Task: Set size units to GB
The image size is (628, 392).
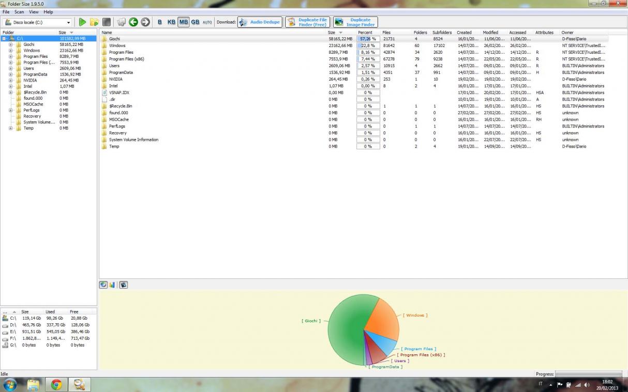Action: click(x=195, y=22)
